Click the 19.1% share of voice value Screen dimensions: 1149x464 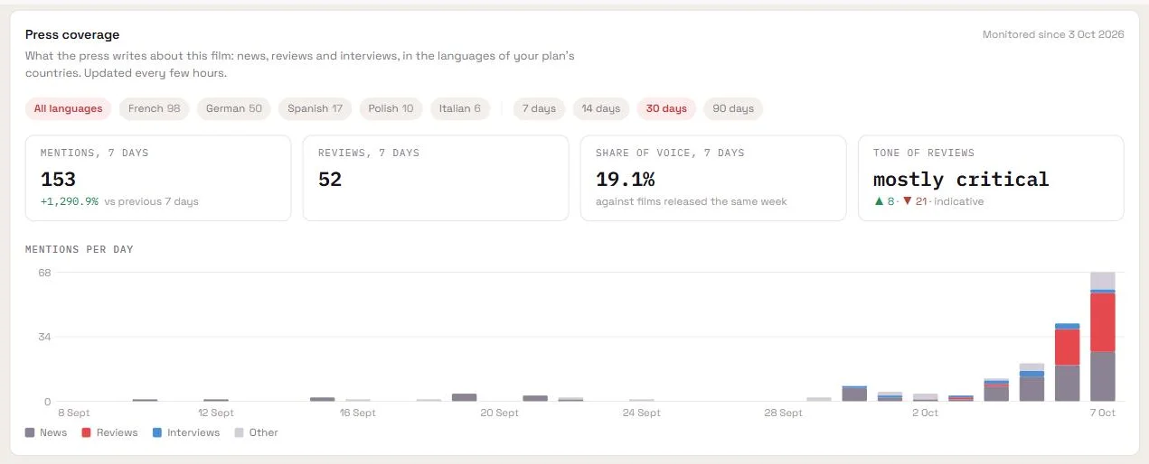(625, 179)
